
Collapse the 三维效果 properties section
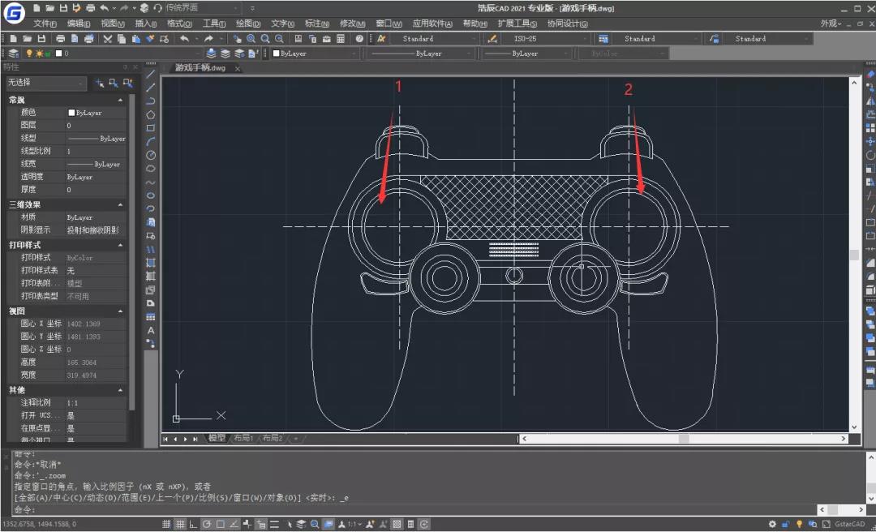pos(120,205)
